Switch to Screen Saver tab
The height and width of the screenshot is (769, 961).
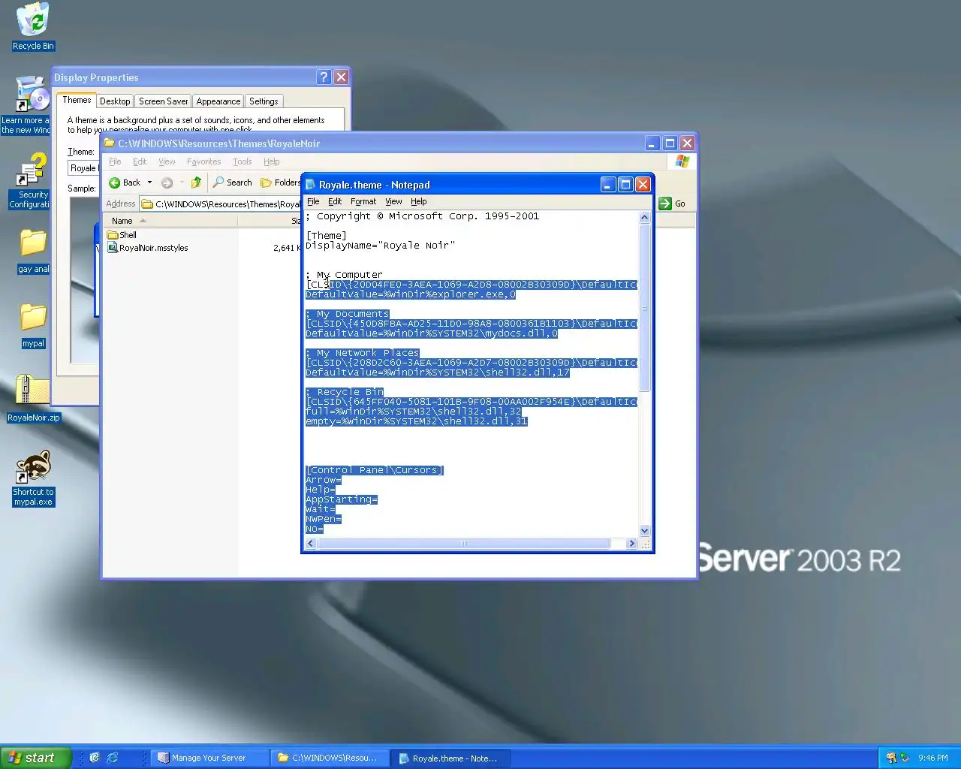click(163, 101)
